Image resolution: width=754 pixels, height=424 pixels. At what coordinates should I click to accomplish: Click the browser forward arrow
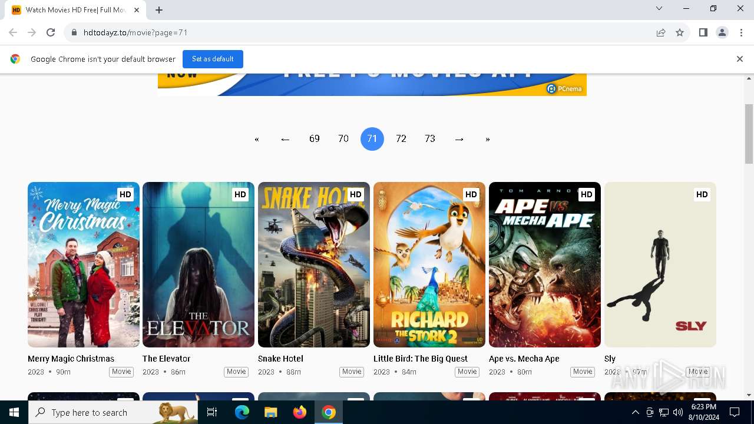coord(32,32)
